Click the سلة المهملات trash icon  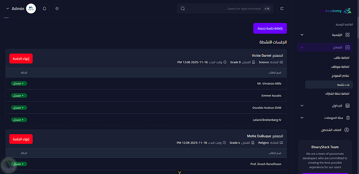click(x=347, y=118)
